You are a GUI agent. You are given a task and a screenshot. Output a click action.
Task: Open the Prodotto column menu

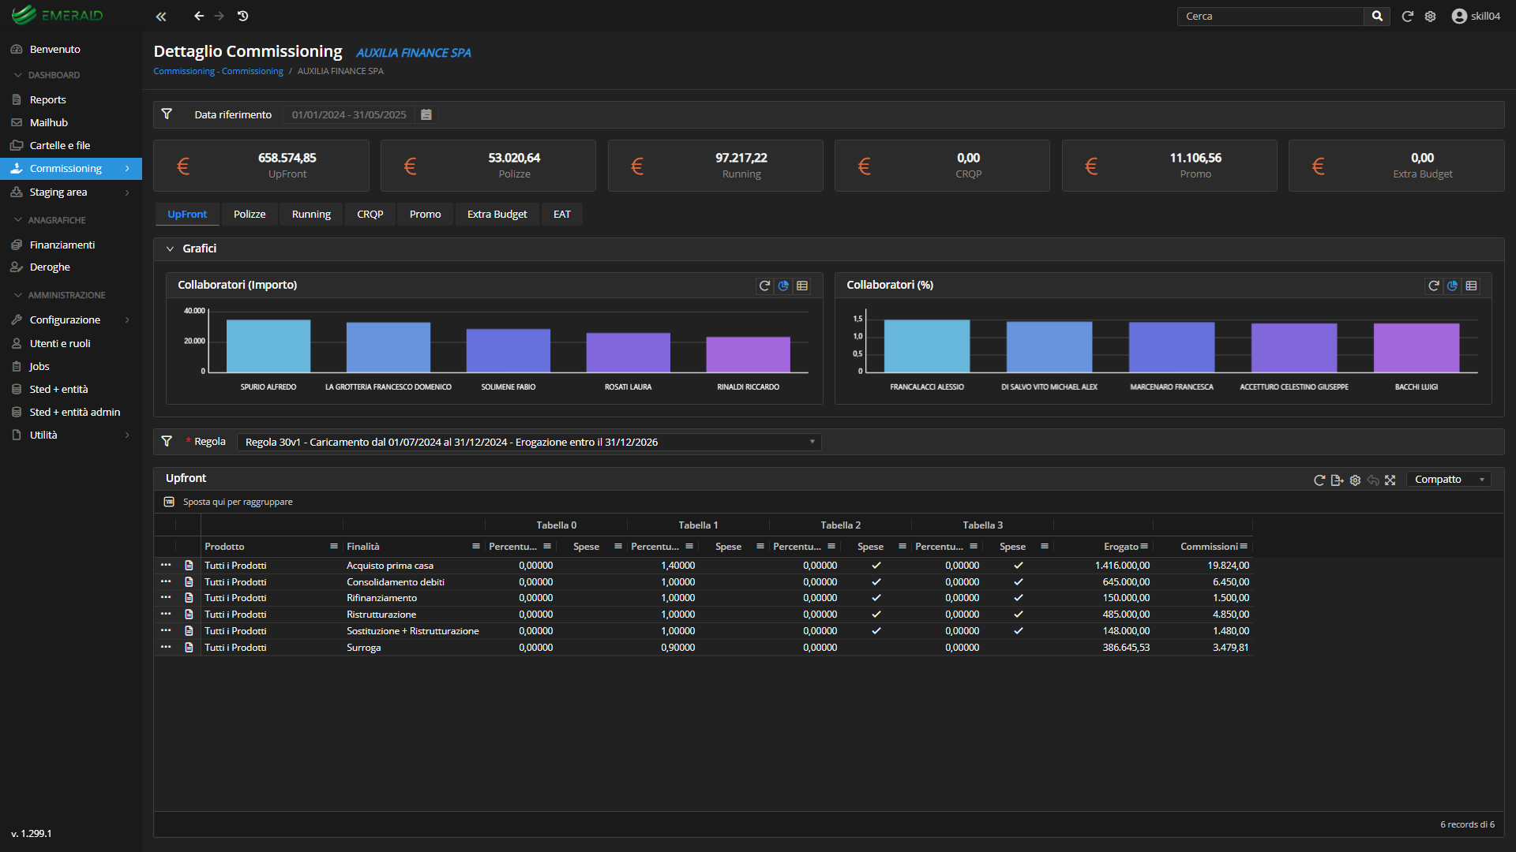(334, 546)
